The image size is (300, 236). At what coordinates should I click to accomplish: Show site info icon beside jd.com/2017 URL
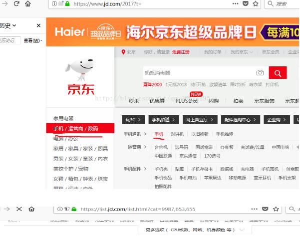[x=54, y=3]
